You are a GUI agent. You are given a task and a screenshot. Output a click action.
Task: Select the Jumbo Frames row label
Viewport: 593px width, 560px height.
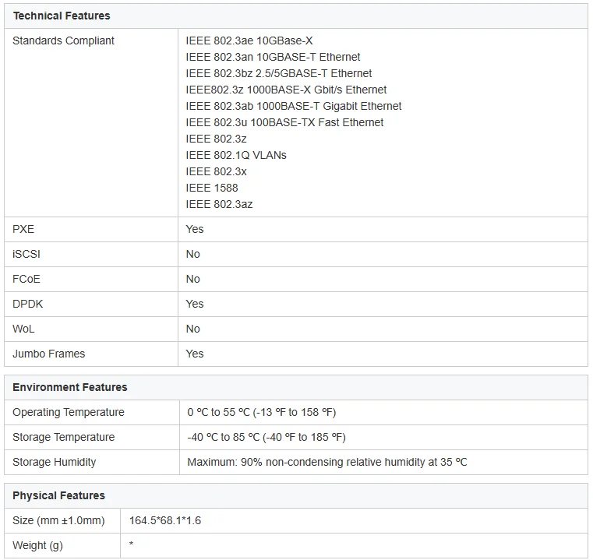point(49,354)
